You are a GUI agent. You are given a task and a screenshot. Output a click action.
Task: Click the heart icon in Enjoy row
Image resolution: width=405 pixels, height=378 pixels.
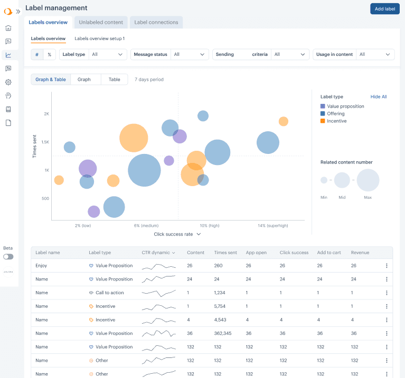tap(91, 266)
